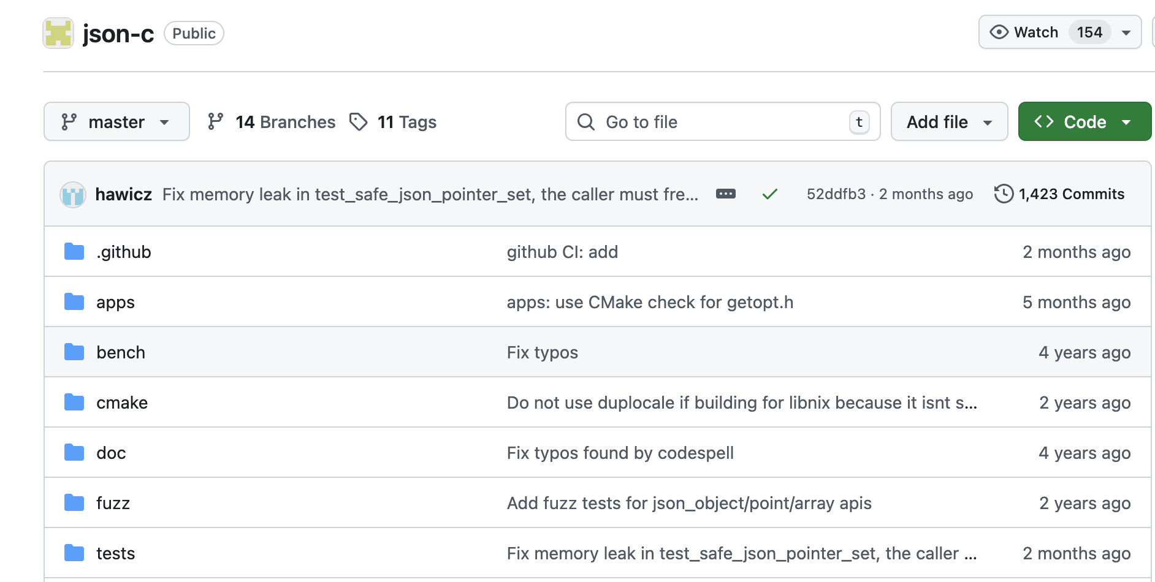Screen dimensions: 1155x582
Task: Open hawicz's user profile link
Action: point(124,194)
